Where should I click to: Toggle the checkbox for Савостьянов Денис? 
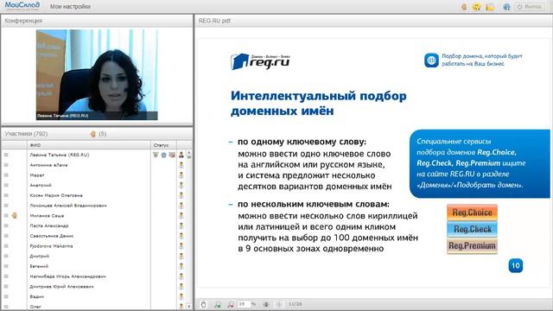pyautogui.click(x=6, y=236)
